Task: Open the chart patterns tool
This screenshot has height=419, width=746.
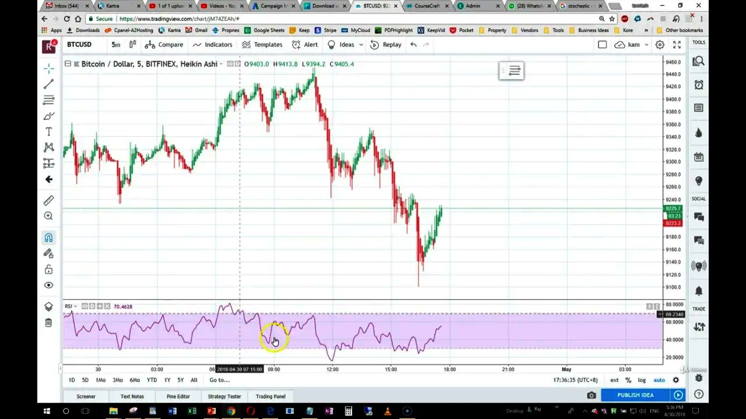Action: (48, 147)
